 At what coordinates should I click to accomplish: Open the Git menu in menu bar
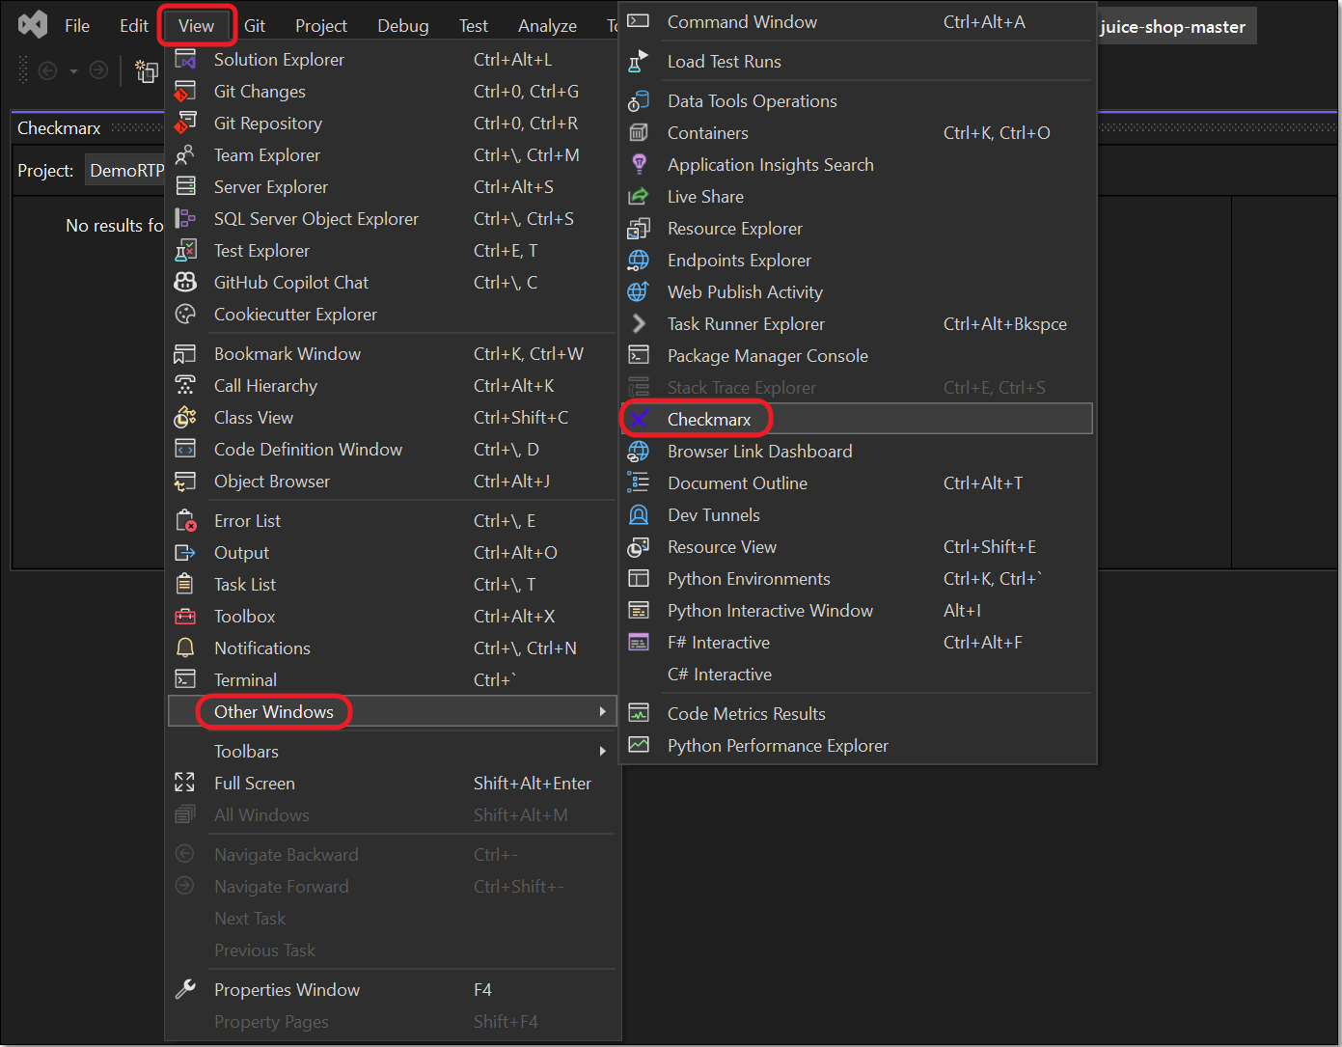coord(255,26)
